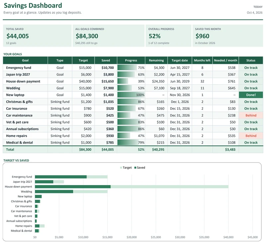Select the Jun 30, 2029 target date

point(180,81)
